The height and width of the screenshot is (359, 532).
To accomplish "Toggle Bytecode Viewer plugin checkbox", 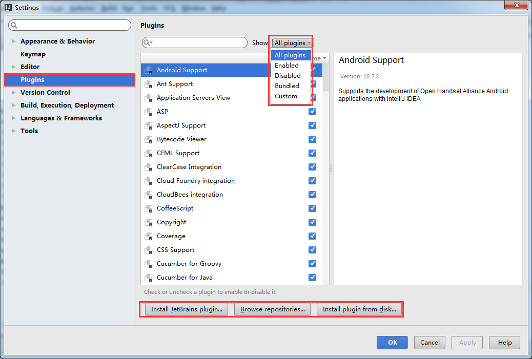I will tap(312, 139).
